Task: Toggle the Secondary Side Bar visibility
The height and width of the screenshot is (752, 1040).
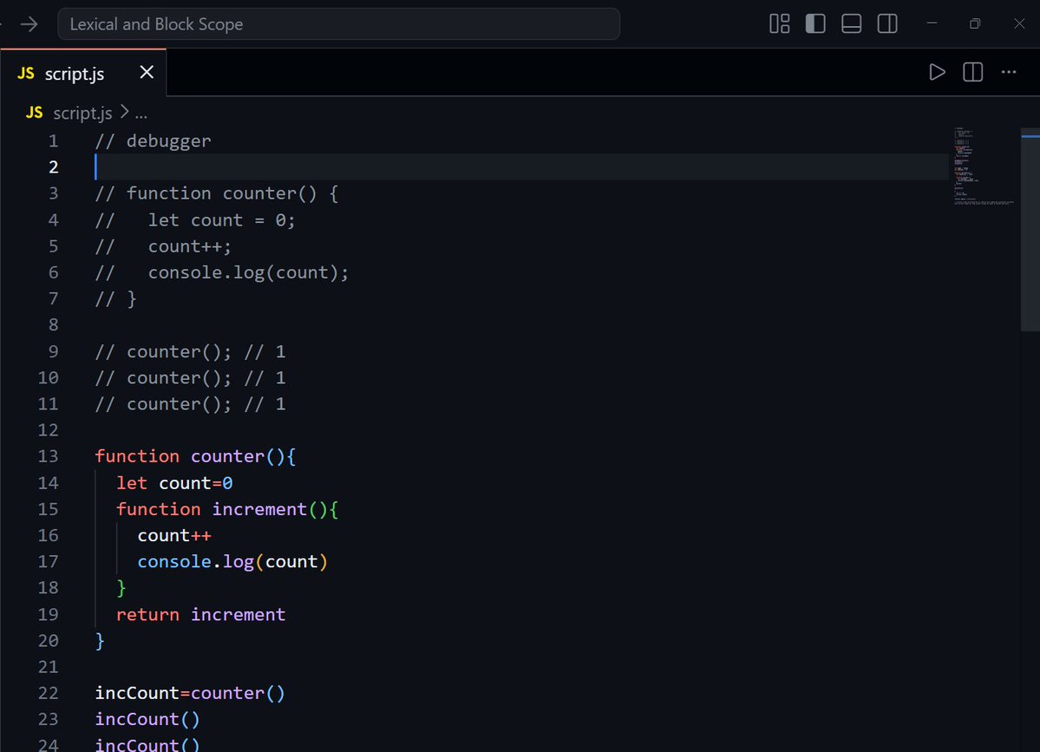Action: (886, 23)
